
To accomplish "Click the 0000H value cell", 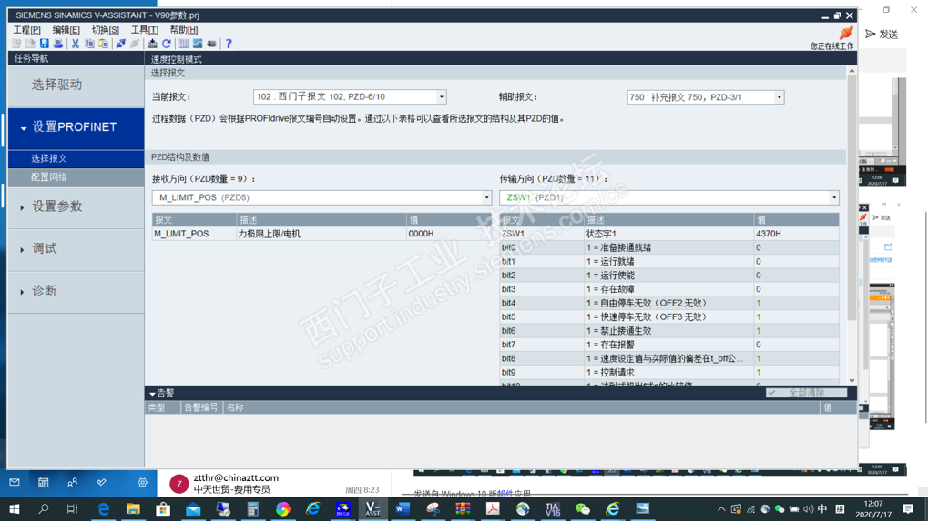I will tap(449, 234).
